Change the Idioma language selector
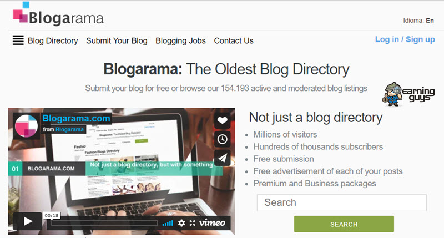The image size is (444, 238). tap(418, 21)
